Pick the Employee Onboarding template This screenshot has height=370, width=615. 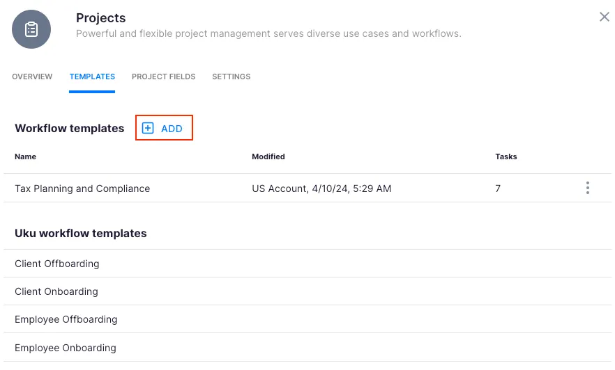[65, 348]
